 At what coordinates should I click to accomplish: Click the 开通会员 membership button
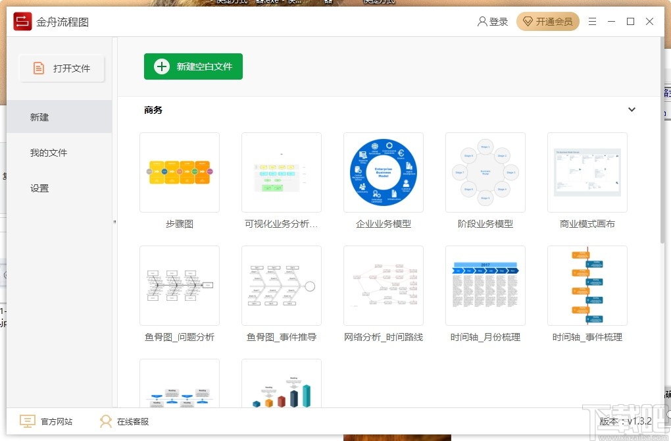[547, 21]
